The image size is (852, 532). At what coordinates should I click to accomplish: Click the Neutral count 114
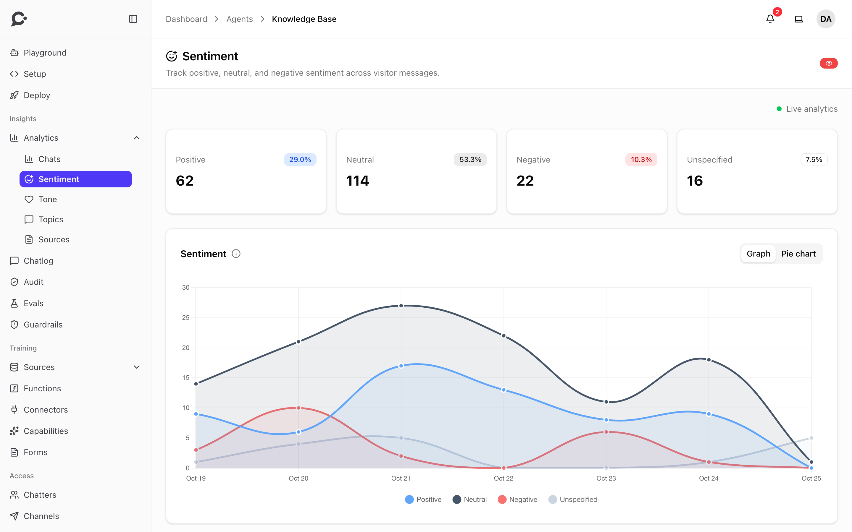click(x=358, y=181)
